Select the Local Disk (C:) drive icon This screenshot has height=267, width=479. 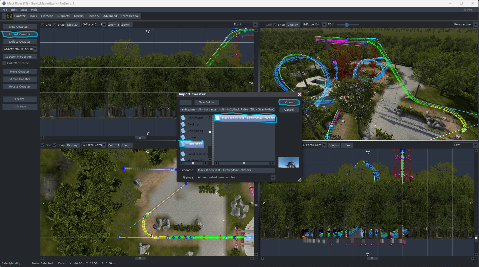coord(183,154)
